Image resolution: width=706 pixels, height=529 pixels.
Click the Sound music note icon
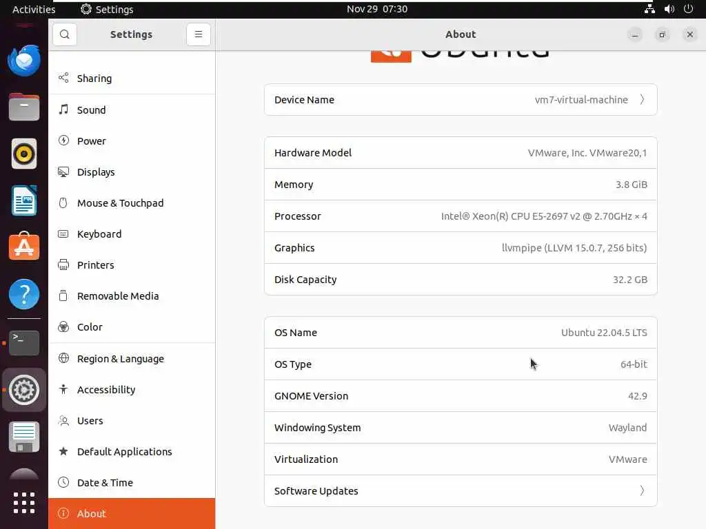[63, 110]
